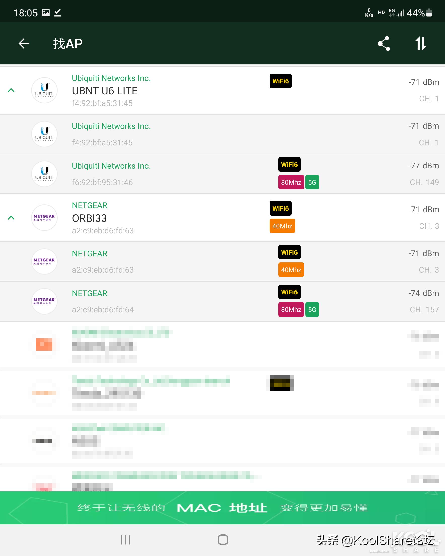
Task: Collapse the ORBI33 network group
Action: coord(11,218)
